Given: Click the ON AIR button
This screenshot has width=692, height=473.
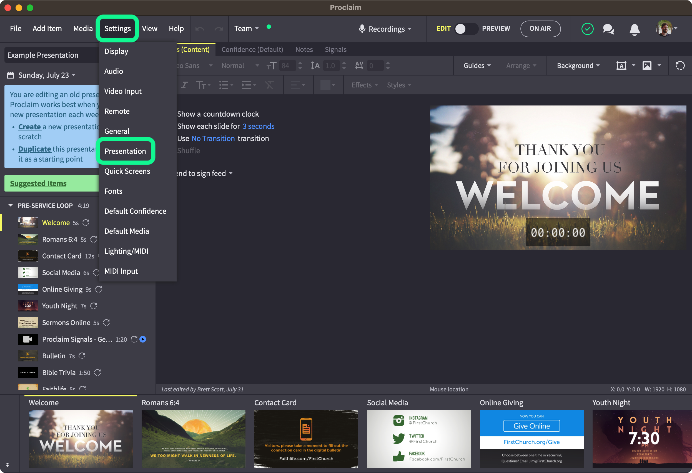Looking at the screenshot, I should coord(540,29).
